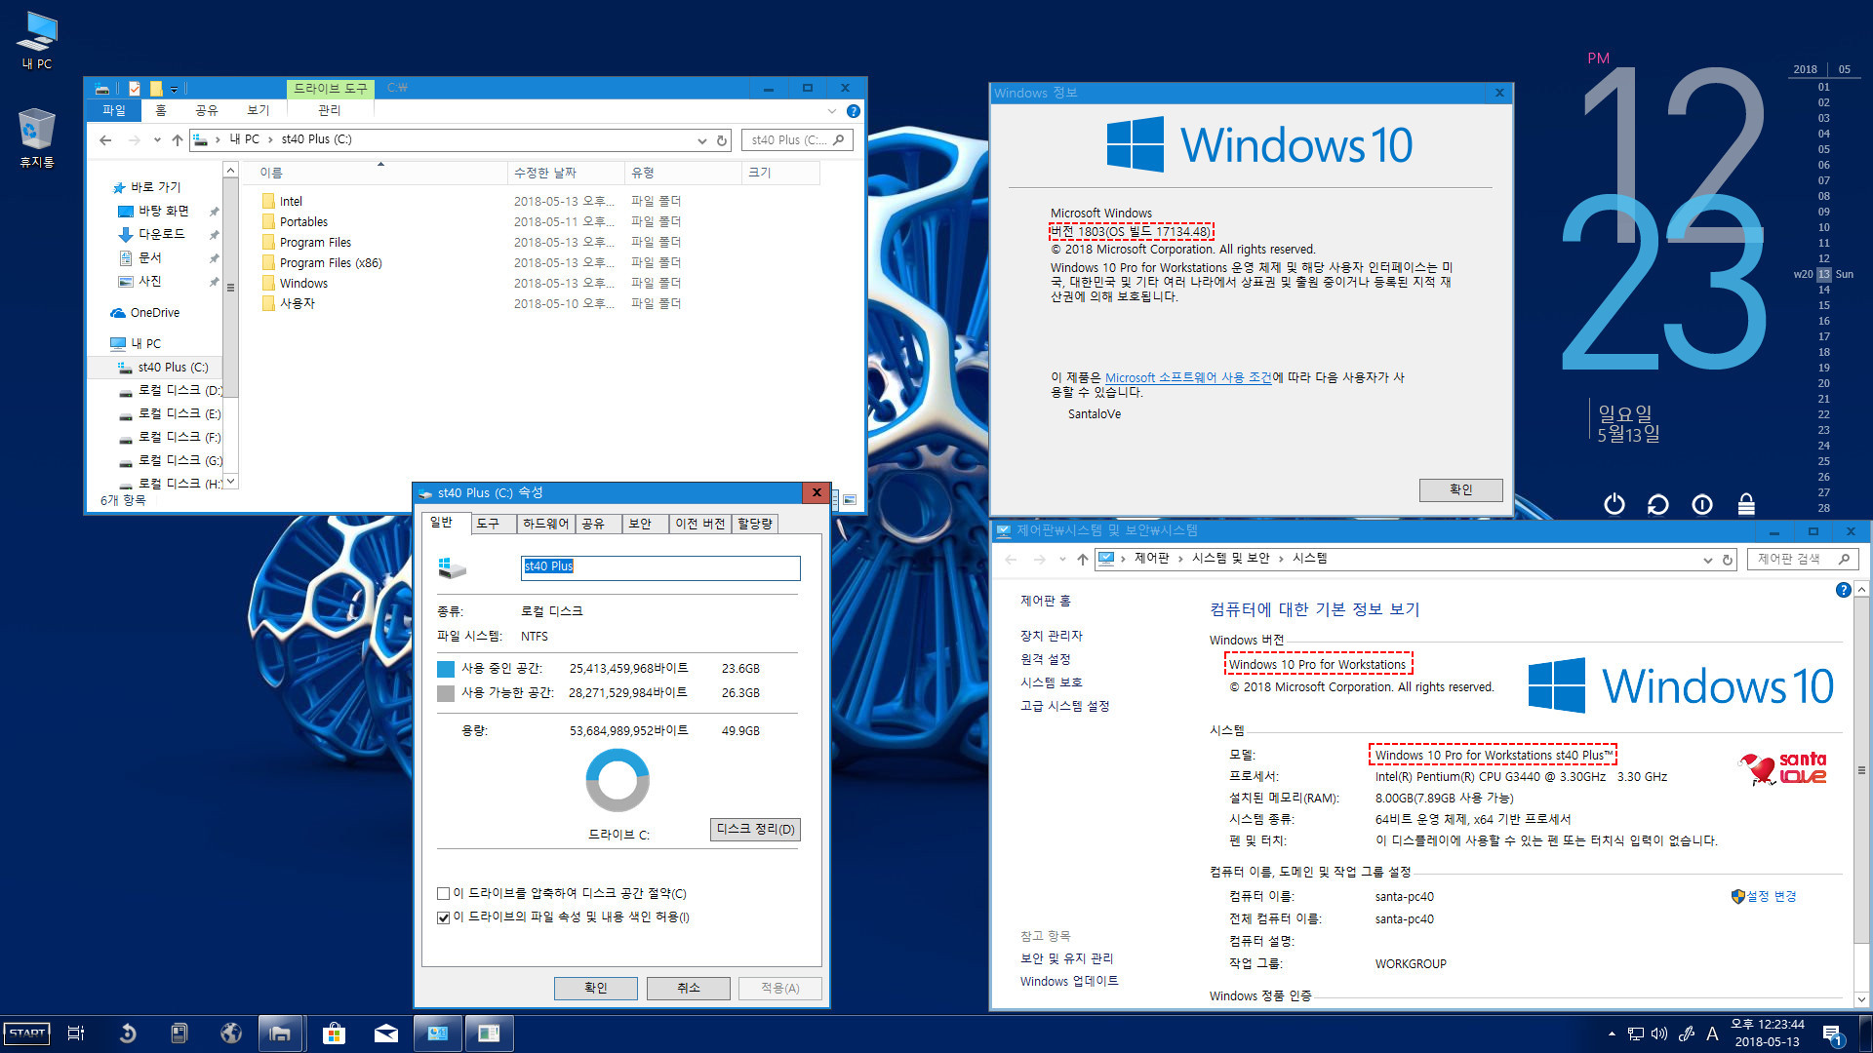Launch the Store icon on taskbar

click(334, 1033)
